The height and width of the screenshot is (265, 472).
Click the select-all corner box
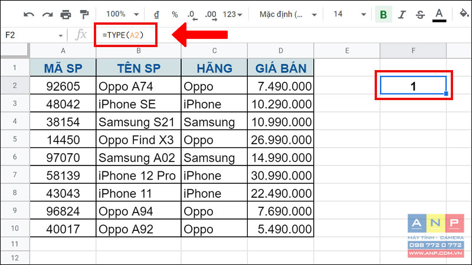[x=15, y=51]
